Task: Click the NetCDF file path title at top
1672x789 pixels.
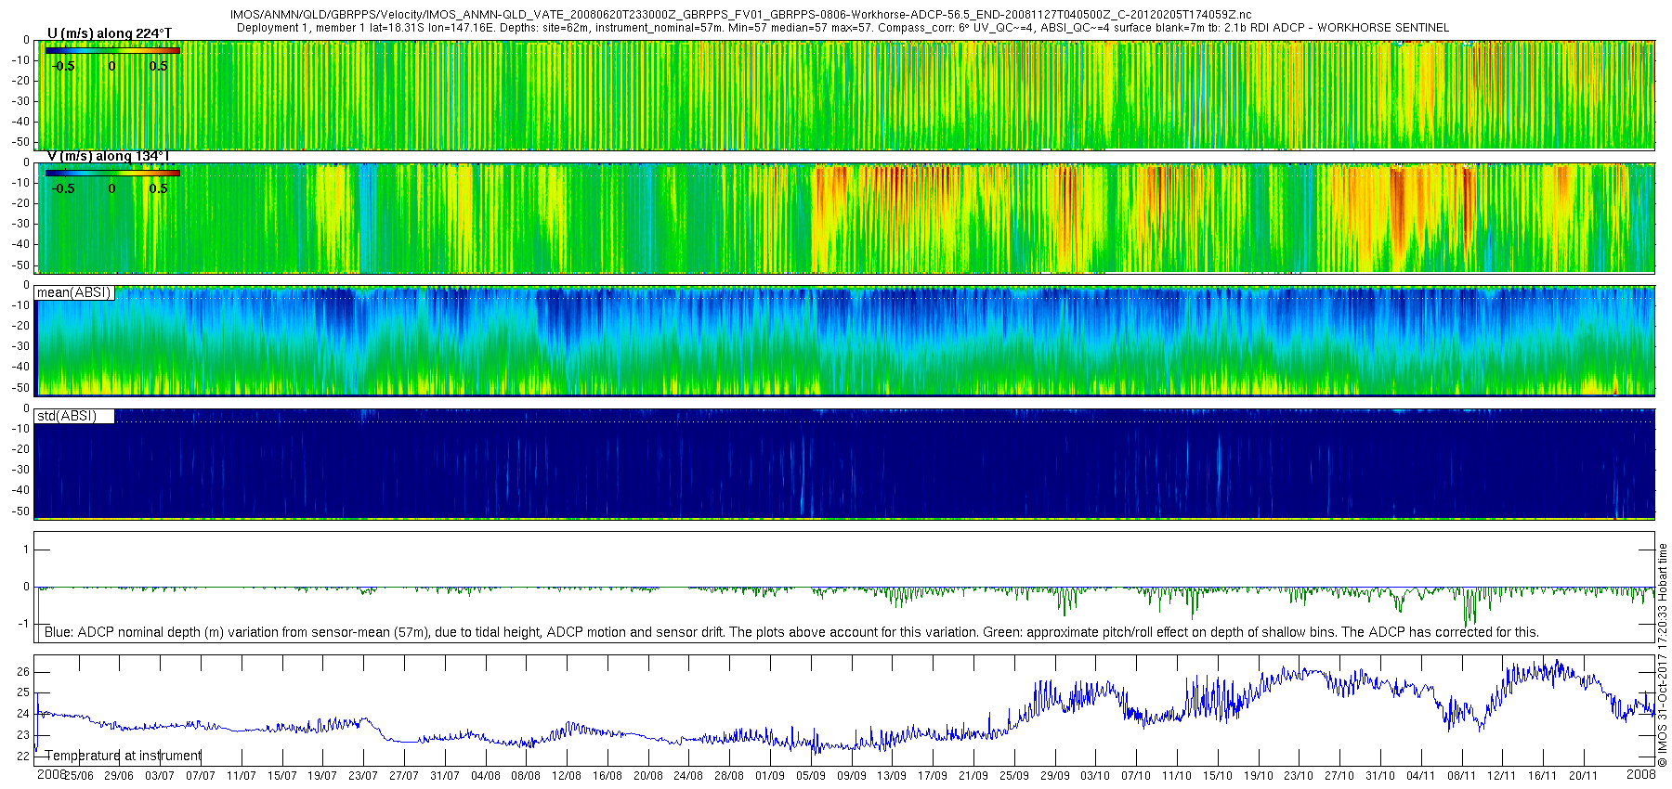Action: click(740, 15)
